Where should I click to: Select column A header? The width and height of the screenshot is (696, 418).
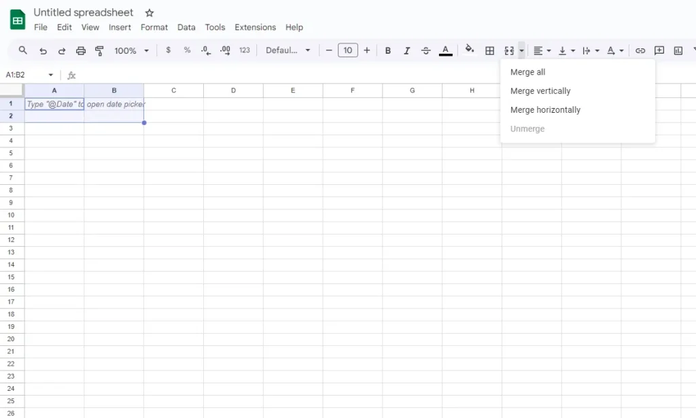(54, 90)
